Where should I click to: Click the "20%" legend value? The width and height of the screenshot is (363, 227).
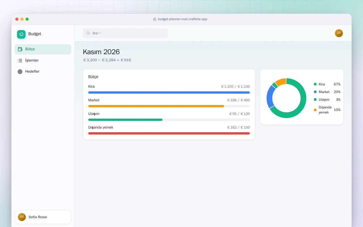[337, 92]
